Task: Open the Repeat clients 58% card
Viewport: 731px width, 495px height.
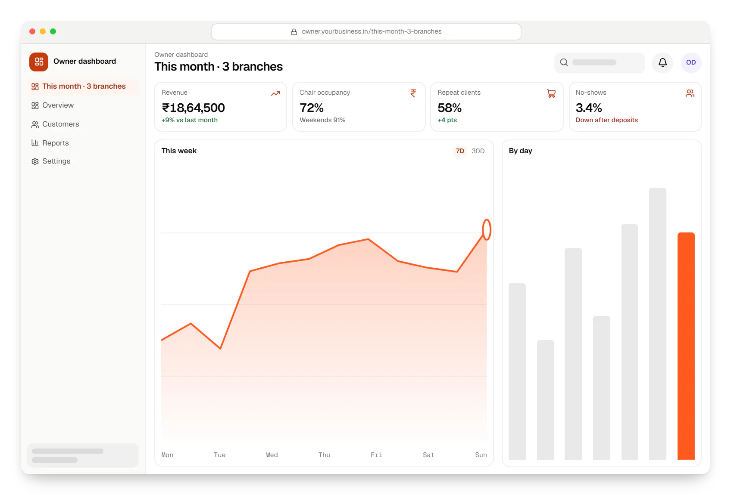Action: (497, 107)
